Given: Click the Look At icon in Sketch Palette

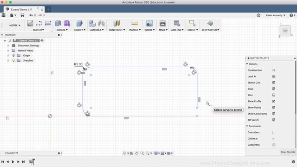Looking at the screenshot, I should click(x=273, y=76).
